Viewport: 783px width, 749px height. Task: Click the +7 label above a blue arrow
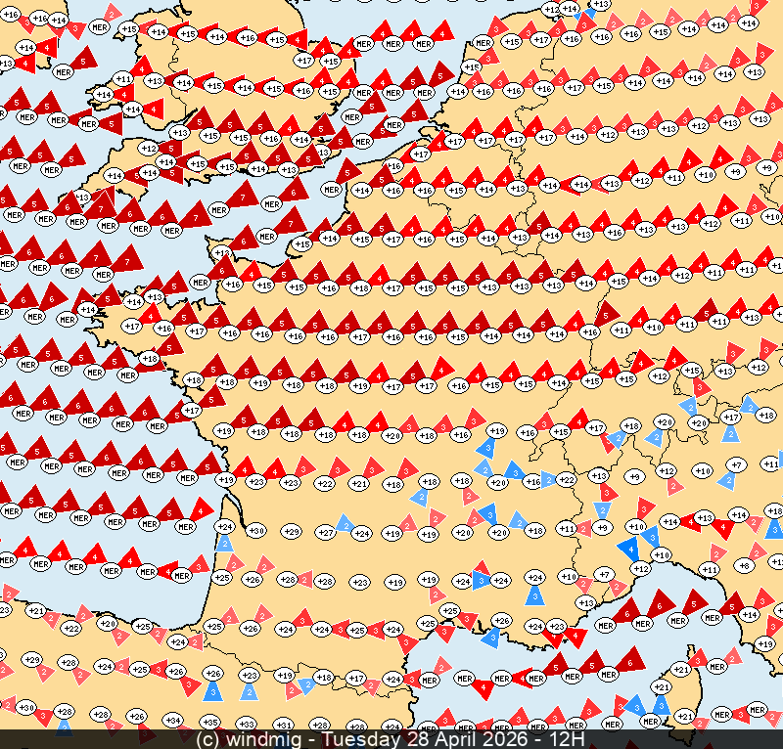tap(738, 464)
